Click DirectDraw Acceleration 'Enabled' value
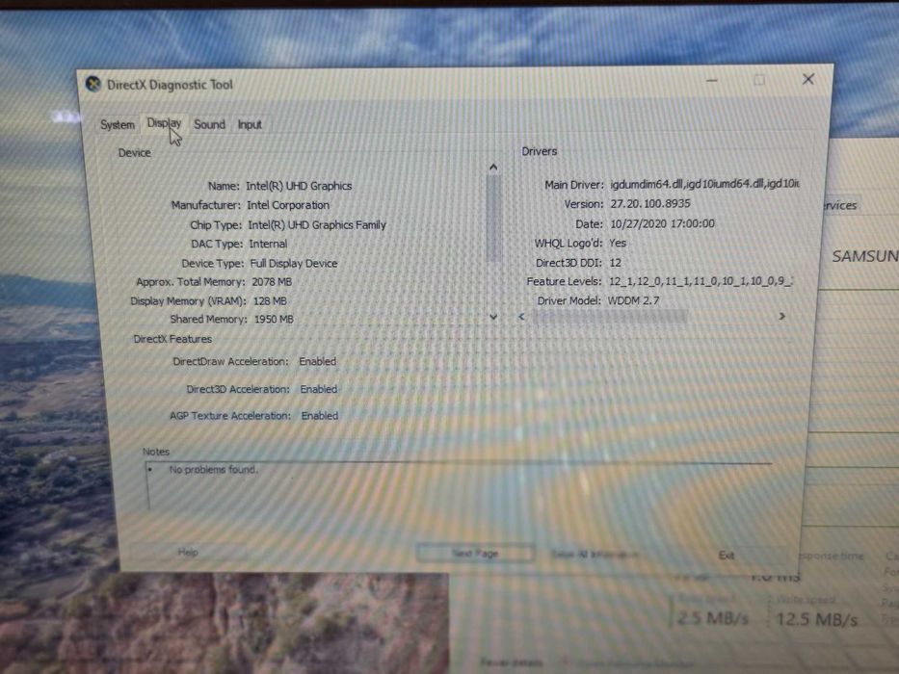The height and width of the screenshot is (674, 899). pos(318,362)
